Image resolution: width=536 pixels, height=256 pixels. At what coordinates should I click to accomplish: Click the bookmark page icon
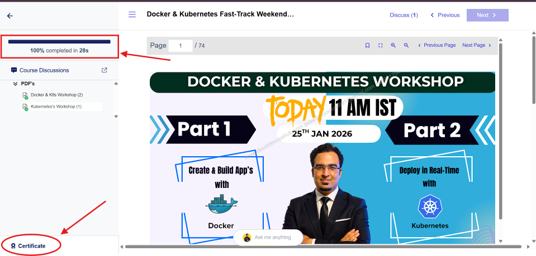click(367, 45)
